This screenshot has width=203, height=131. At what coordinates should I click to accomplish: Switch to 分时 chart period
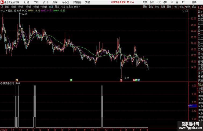point(7,7)
